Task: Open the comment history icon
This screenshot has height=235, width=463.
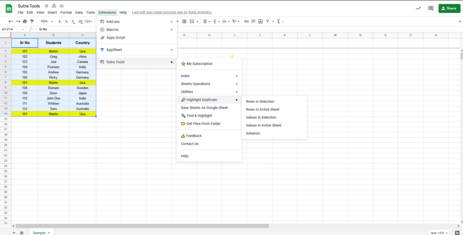Action: [x=431, y=9]
